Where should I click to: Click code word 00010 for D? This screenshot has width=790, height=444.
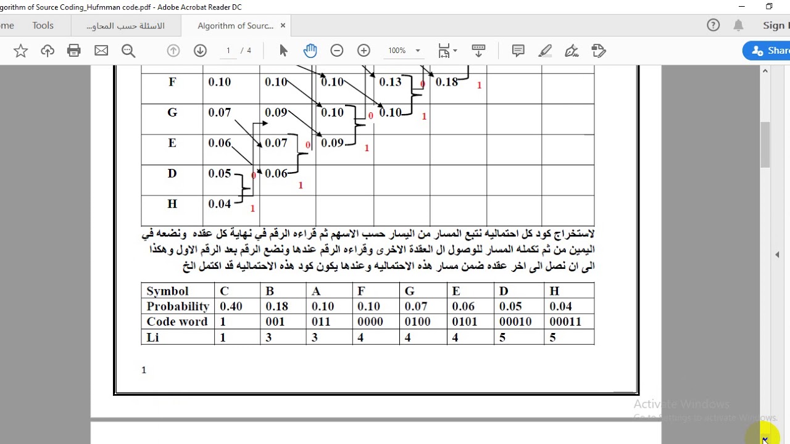click(515, 322)
